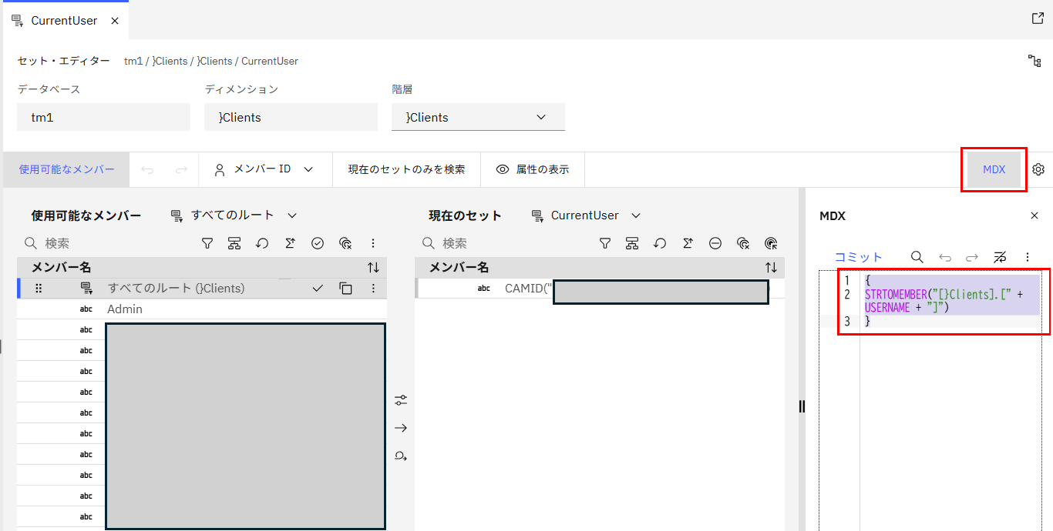
Task: Open the pop-out icon in the top bar
Action: point(1038,18)
